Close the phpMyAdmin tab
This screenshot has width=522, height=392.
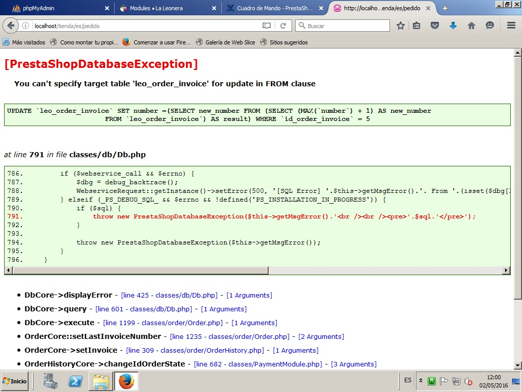click(x=107, y=8)
